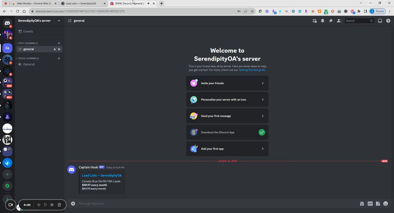Image resolution: width=394 pixels, height=213 pixels.
Task: Click the Download the Discord App card
Action: (x=227, y=132)
